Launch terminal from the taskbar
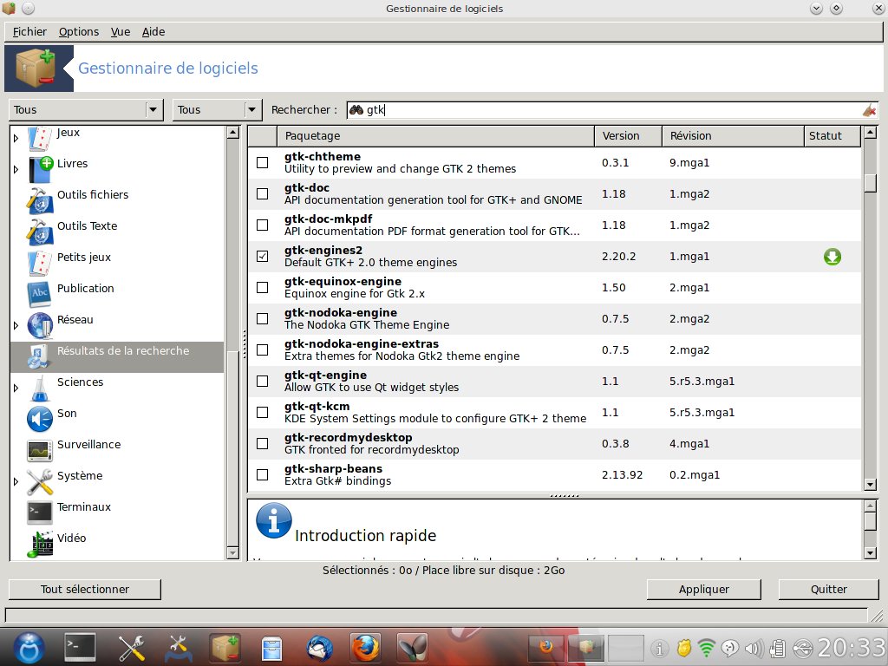The width and height of the screenshot is (888, 666). [80, 647]
